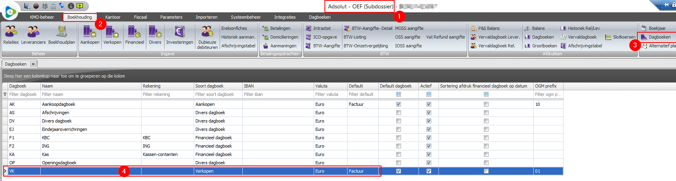Open Grootboeken in Afdrukken group
Viewport: 676px width, 181px height.
(540, 46)
